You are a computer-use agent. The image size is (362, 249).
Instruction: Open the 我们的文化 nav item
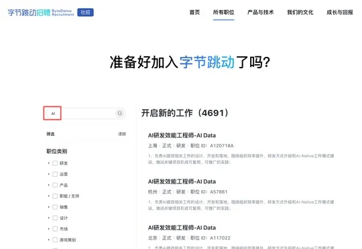tap(300, 13)
